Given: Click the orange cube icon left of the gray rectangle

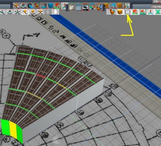Looking at the screenshot, I should pyautogui.click(x=120, y=12).
